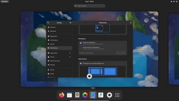Open the Notifications settings panel
179x101 pixels.
click(59, 40)
